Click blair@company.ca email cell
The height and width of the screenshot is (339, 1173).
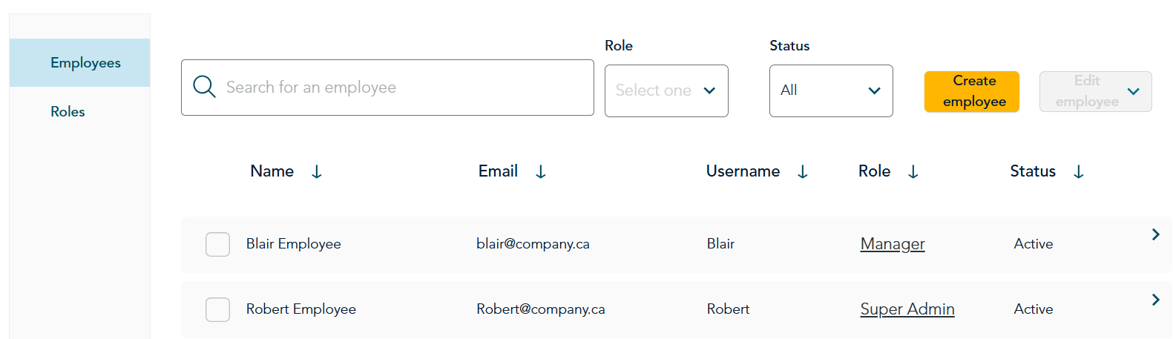click(533, 244)
